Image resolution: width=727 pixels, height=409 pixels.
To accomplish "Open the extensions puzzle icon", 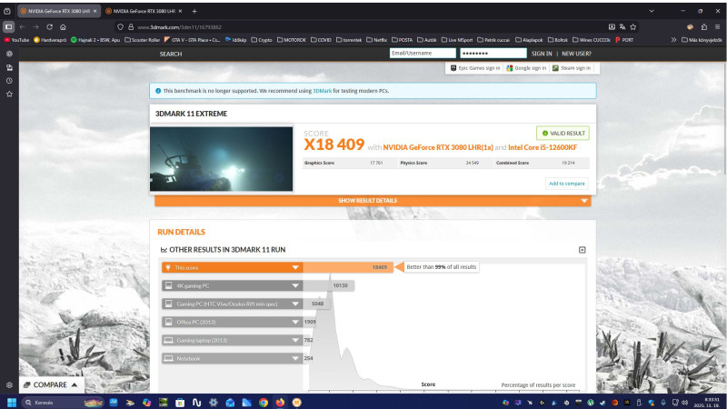I will 703,27.
